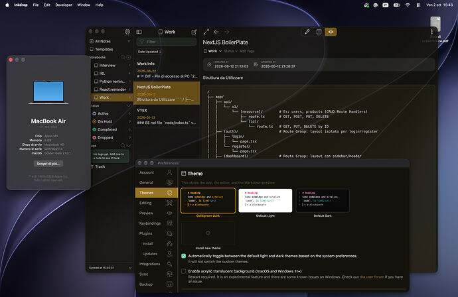Click the Plugins puzzle icon in Preferences

coord(169,233)
